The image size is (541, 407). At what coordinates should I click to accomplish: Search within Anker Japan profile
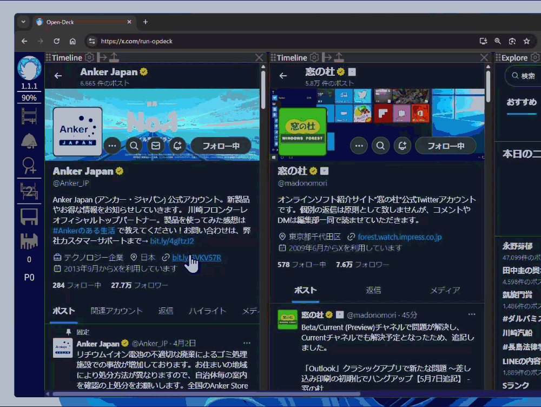(134, 146)
